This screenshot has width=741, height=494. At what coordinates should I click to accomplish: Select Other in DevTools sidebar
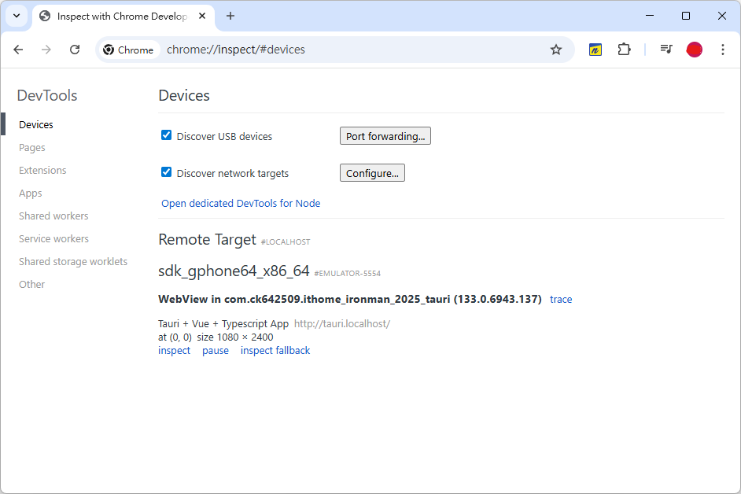coord(31,285)
